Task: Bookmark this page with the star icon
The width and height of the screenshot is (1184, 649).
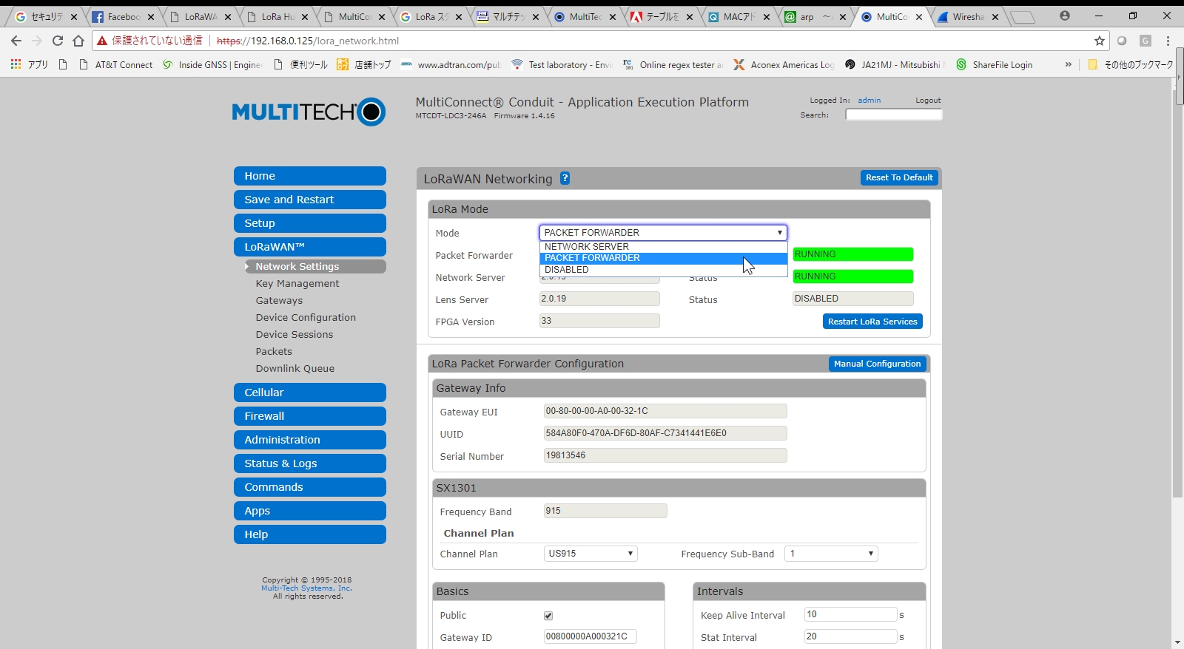Action: [x=1100, y=41]
